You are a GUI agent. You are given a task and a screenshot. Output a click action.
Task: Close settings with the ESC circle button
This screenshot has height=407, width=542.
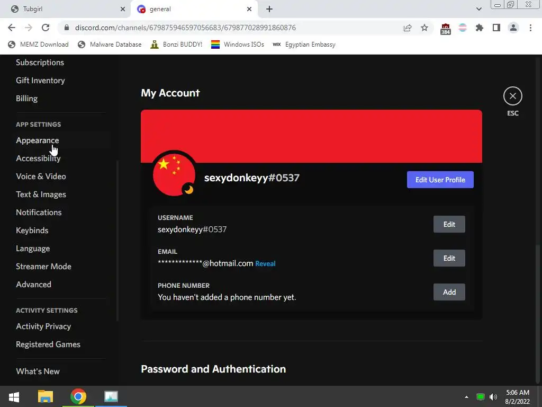(x=512, y=96)
